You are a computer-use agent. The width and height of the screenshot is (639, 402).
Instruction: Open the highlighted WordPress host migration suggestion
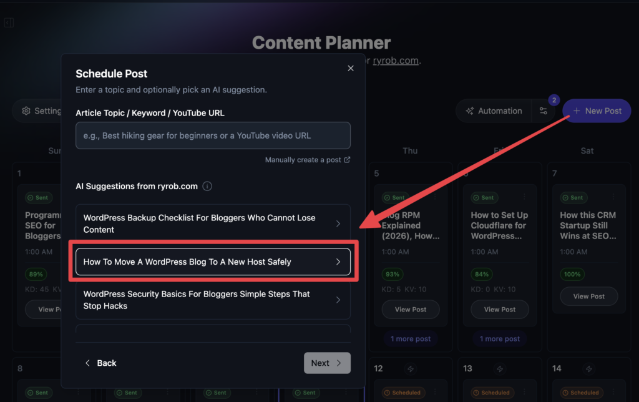pos(213,262)
